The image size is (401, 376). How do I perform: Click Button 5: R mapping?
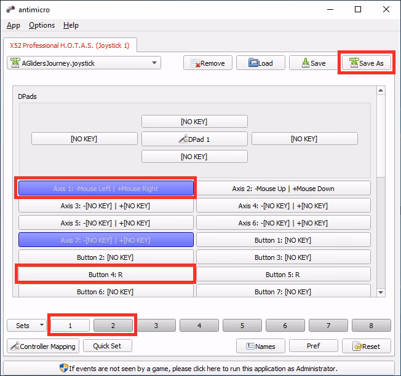click(x=284, y=275)
